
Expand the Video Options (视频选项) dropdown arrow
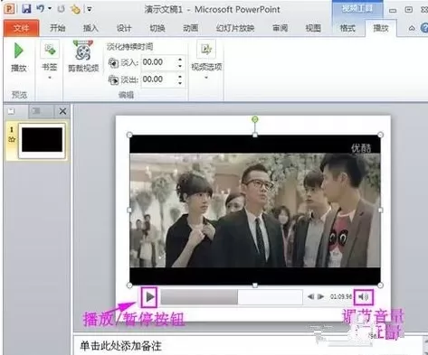click(206, 78)
